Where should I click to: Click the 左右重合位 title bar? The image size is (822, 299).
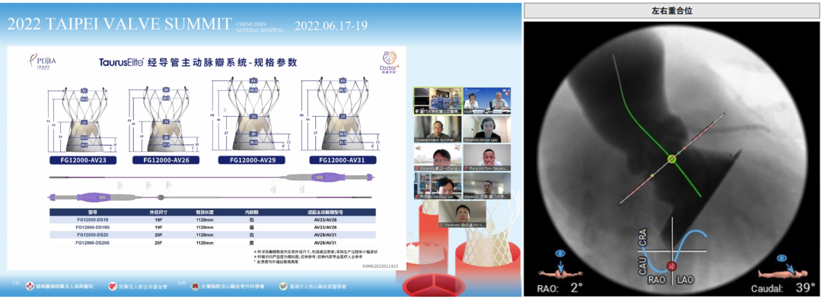click(671, 11)
